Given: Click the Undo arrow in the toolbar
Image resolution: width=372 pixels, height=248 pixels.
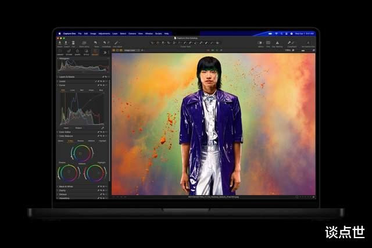Looking at the screenshot, I should coord(104,43).
